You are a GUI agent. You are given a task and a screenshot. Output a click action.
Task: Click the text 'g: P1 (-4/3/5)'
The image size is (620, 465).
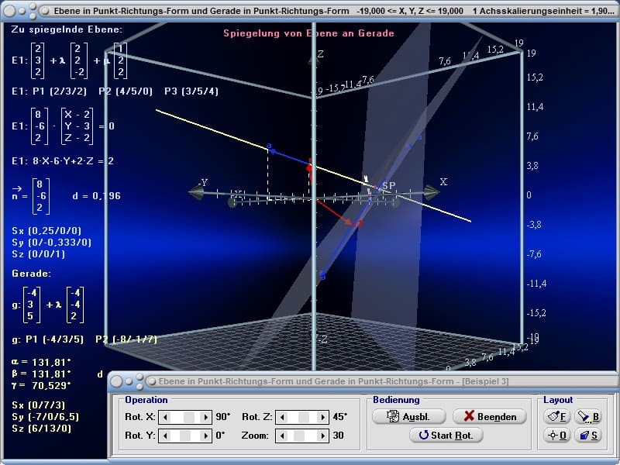(48, 339)
